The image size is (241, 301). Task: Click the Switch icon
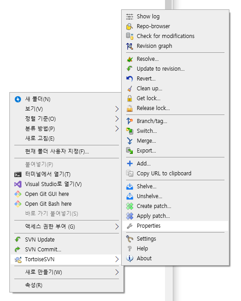(x=130, y=131)
